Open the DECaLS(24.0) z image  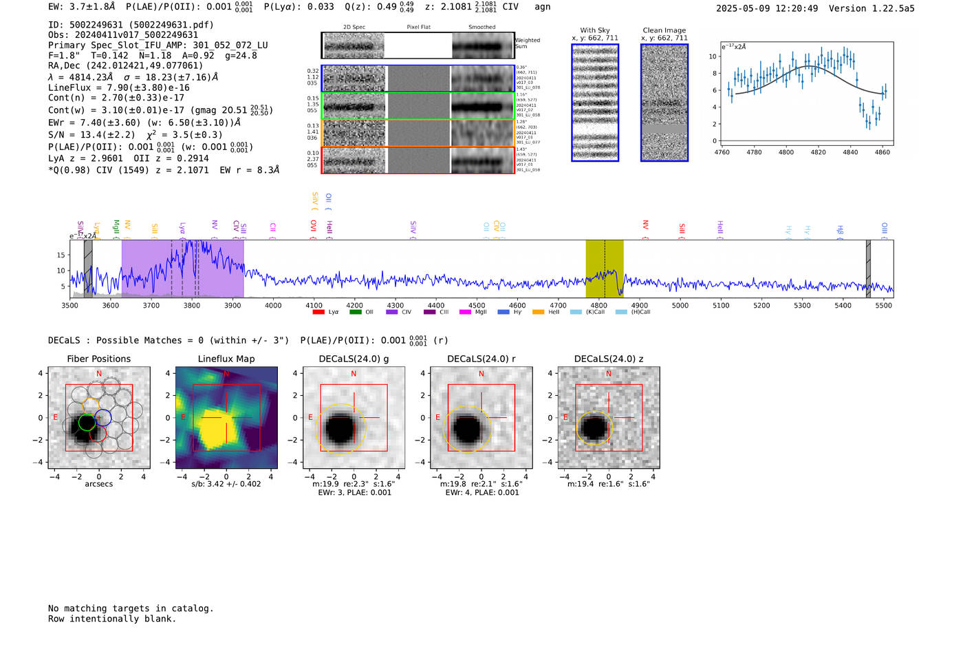609,418
